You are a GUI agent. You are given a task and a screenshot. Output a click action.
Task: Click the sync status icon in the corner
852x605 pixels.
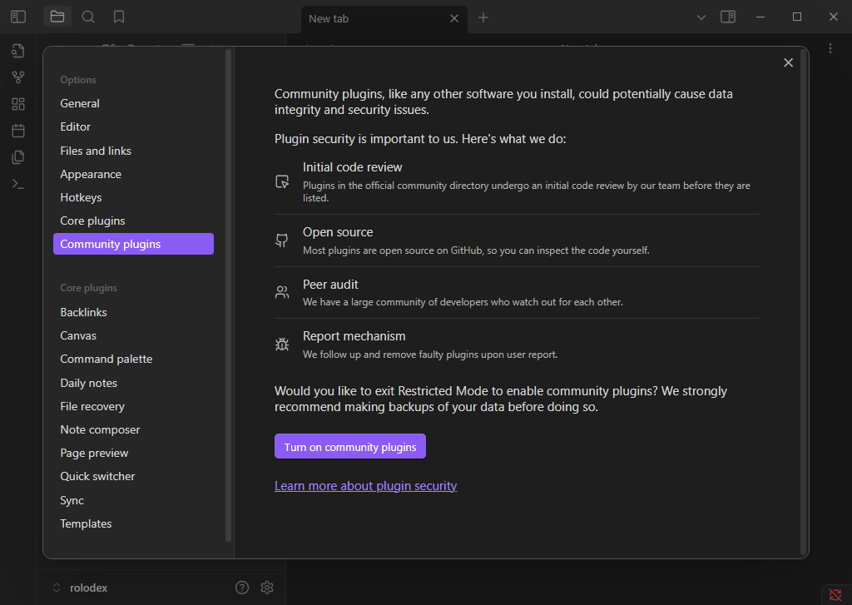[835, 595]
